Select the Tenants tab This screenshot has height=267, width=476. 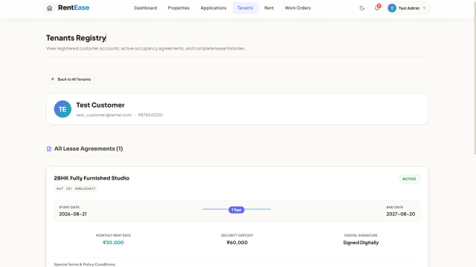(245, 8)
